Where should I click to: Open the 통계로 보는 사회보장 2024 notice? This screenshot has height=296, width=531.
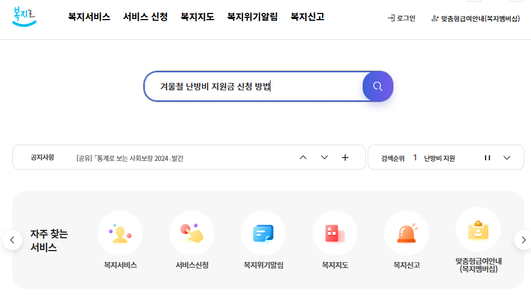(x=130, y=158)
